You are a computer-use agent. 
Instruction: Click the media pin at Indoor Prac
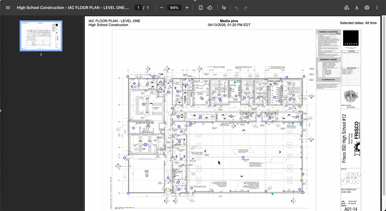pos(243,157)
